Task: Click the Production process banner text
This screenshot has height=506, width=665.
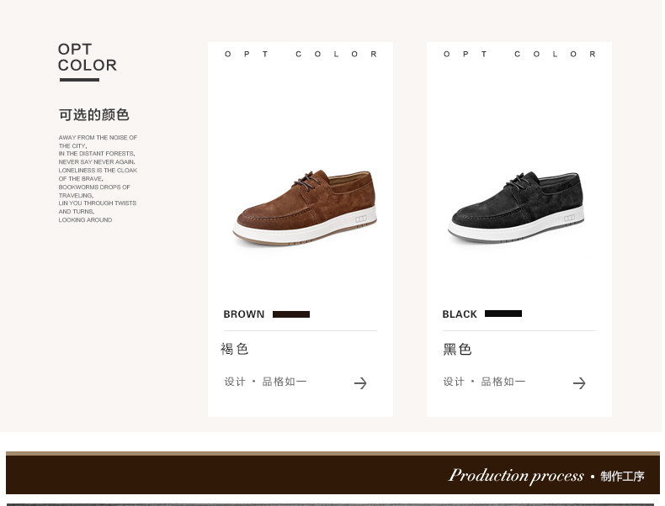Action: pyautogui.click(x=516, y=476)
